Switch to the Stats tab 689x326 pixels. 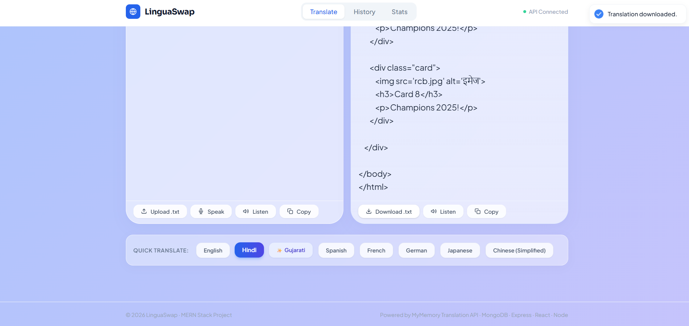(400, 12)
